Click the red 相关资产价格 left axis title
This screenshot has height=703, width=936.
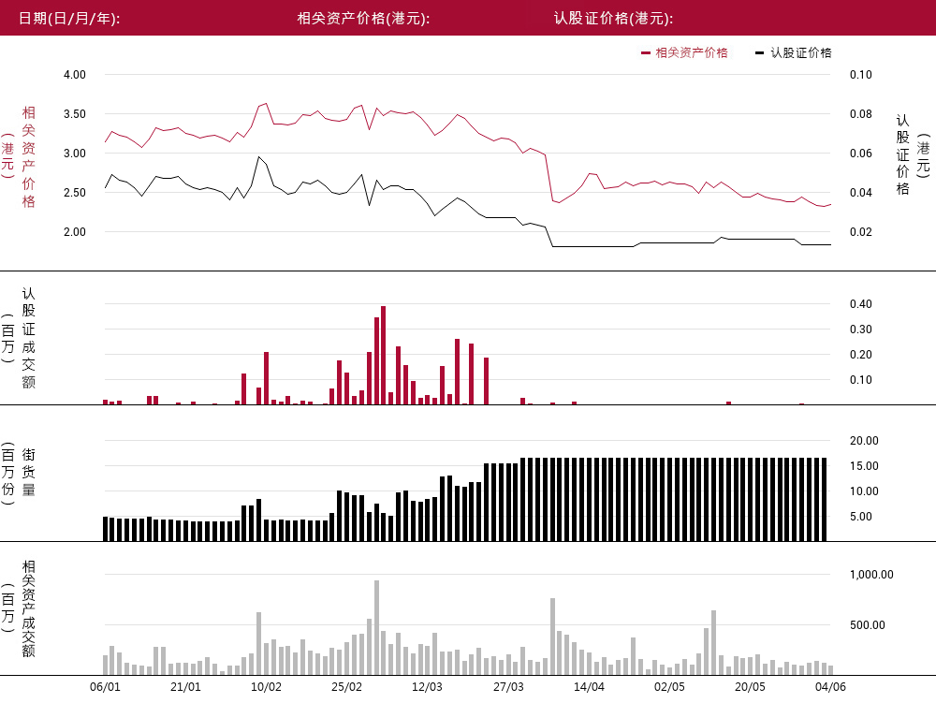(x=29, y=157)
